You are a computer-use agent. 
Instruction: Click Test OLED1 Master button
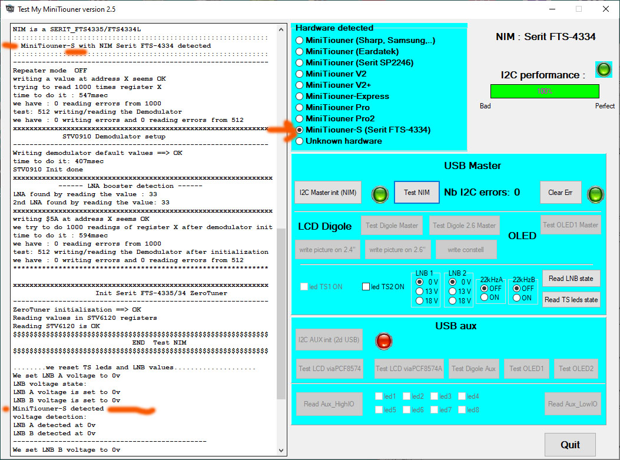click(571, 224)
